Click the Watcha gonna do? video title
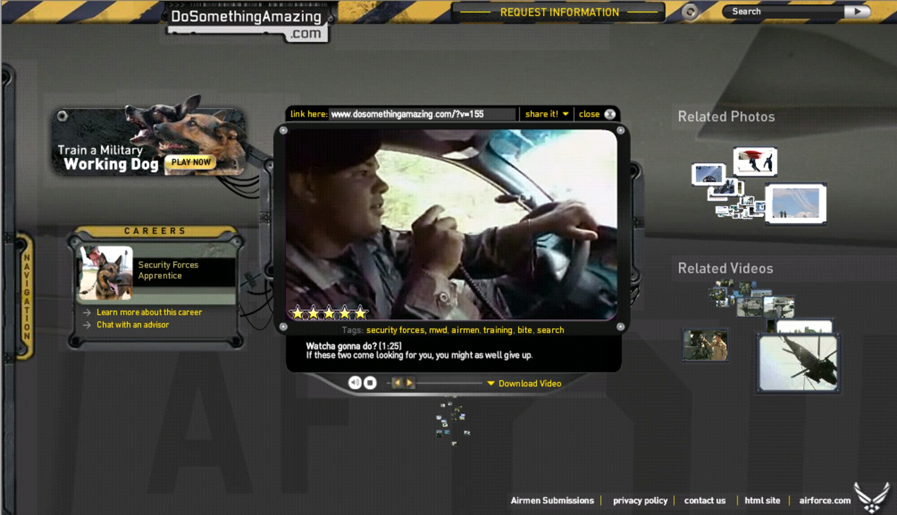The width and height of the screenshot is (897, 515). [x=353, y=346]
